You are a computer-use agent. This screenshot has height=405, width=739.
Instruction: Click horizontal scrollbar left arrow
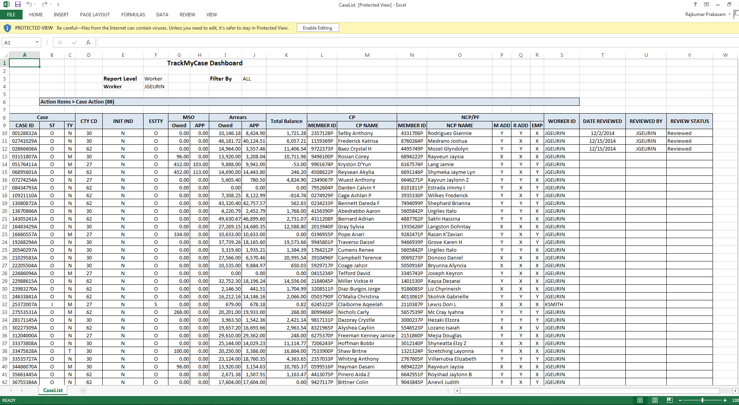click(457, 391)
